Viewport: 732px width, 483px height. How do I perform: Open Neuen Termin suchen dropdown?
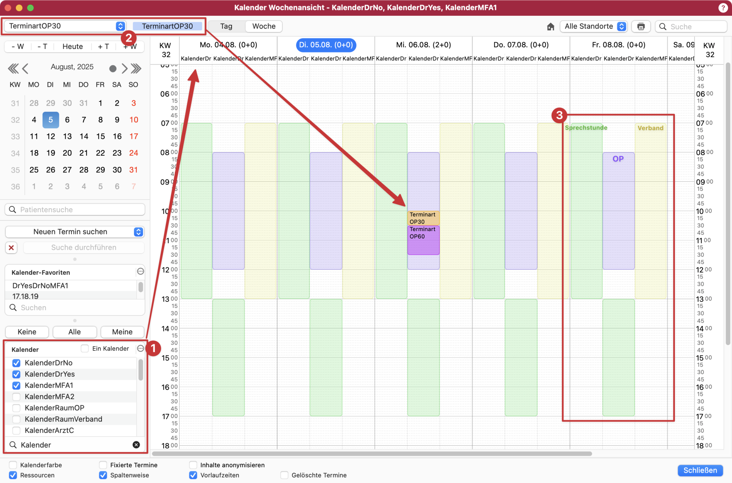pyautogui.click(x=75, y=232)
